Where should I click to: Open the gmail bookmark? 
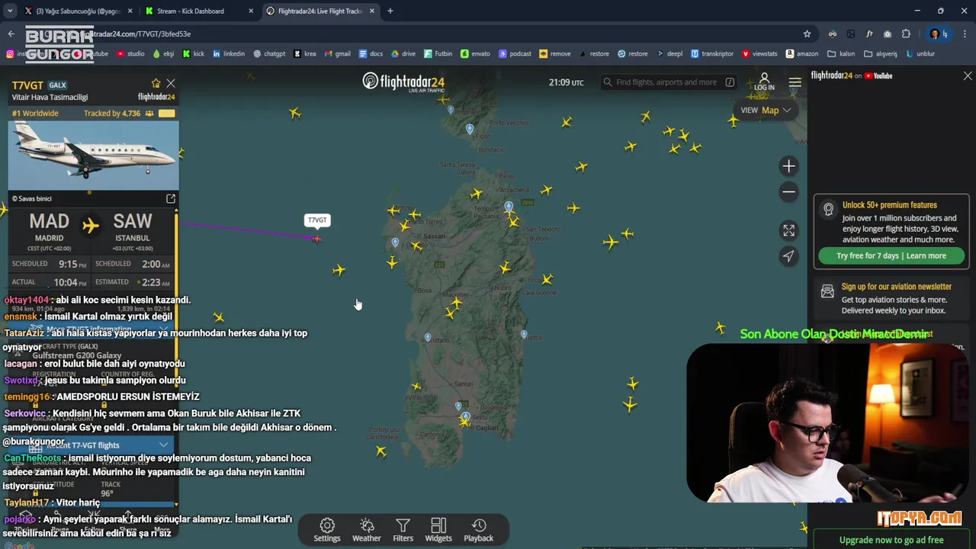pyautogui.click(x=338, y=53)
